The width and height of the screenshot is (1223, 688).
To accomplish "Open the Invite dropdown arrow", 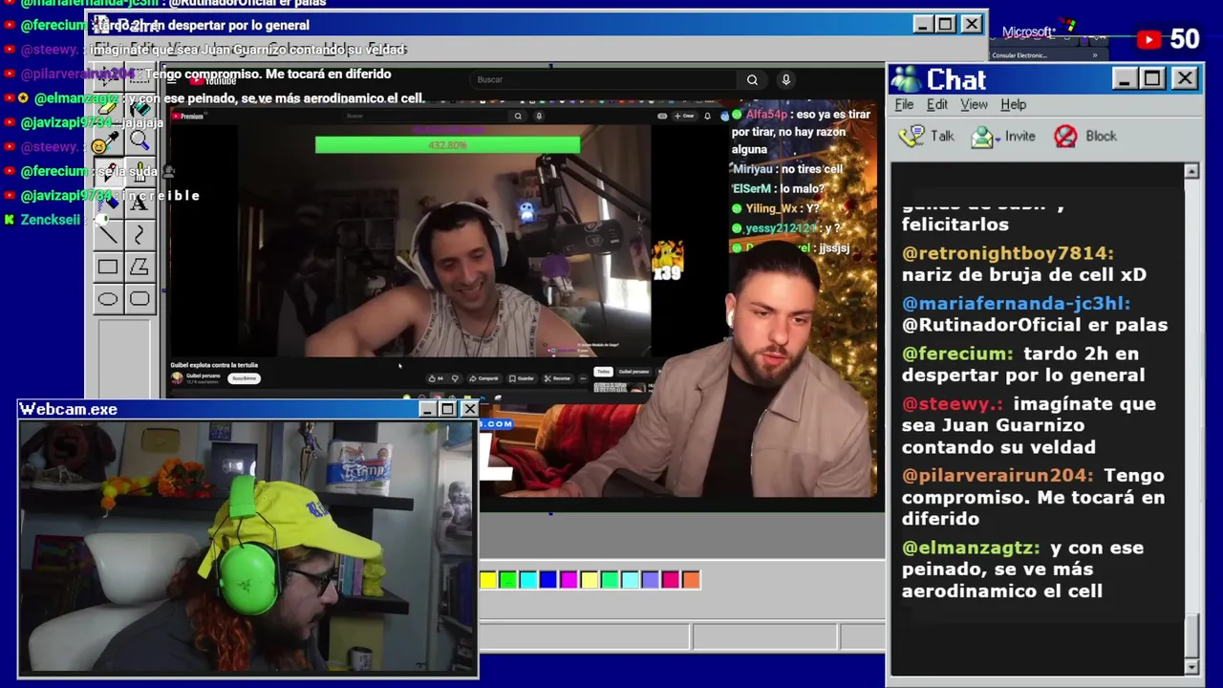I will (998, 138).
